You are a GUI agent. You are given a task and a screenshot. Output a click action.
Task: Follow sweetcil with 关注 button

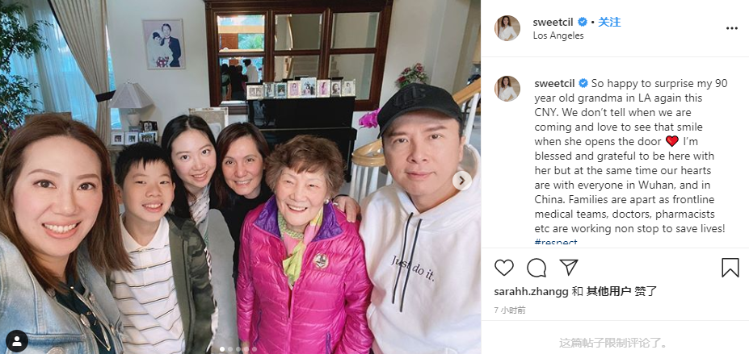click(609, 22)
